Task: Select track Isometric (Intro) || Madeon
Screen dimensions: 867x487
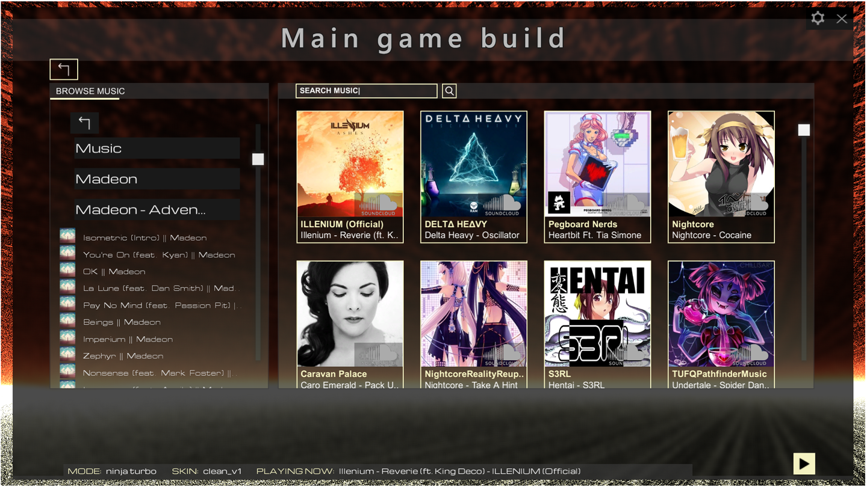Action: point(145,237)
